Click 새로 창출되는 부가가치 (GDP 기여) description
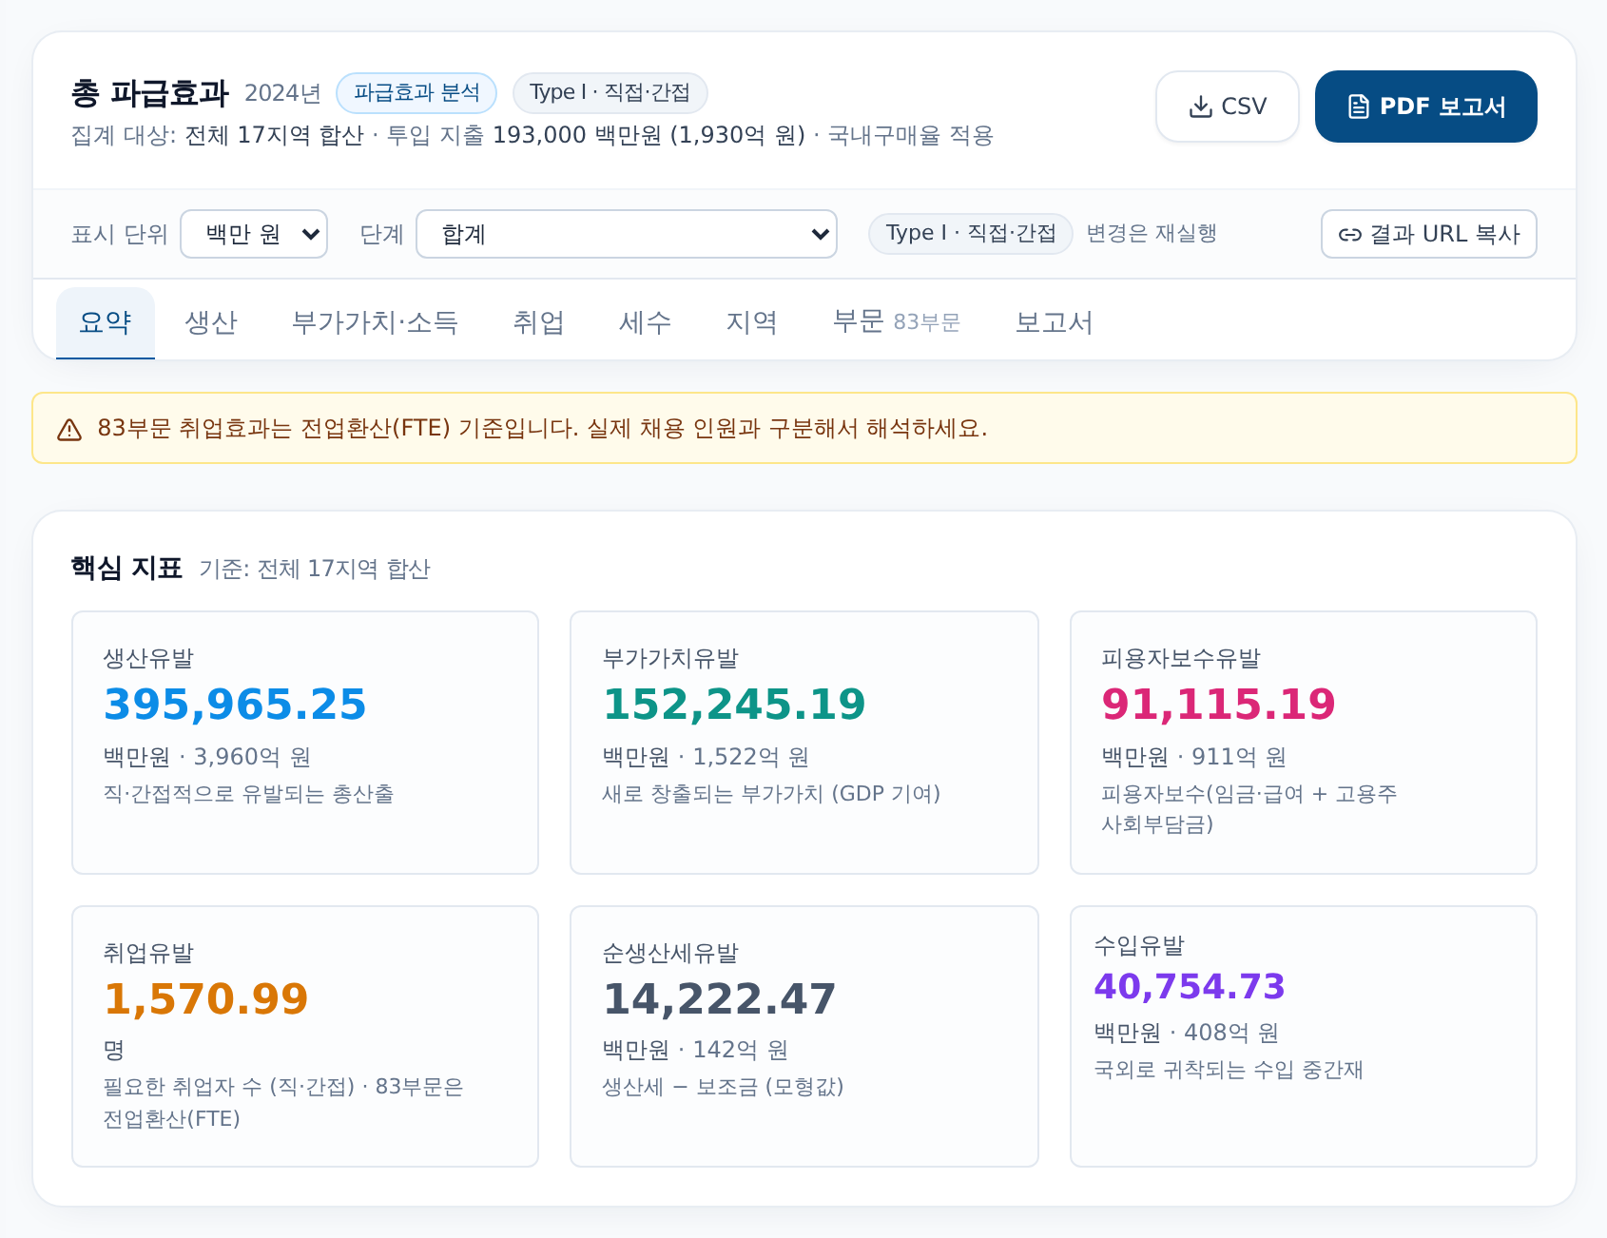1607x1238 pixels. (x=771, y=794)
